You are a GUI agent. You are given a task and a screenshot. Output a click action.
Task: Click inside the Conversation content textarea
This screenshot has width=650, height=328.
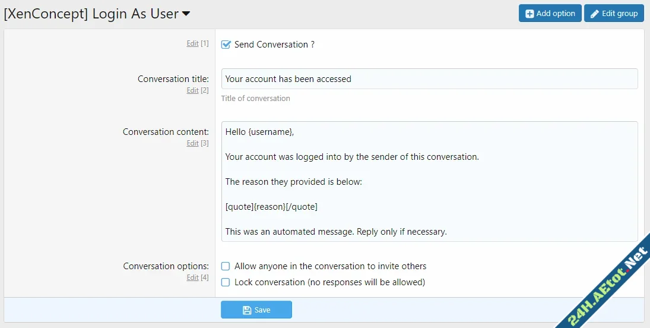(429, 181)
